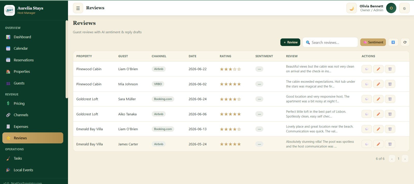Edit Mia Johnson's review
414x184 pixels.
tap(378, 84)
